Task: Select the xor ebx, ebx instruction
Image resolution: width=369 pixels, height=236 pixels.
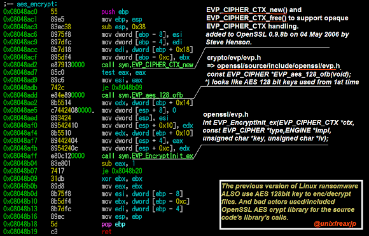Action: pos(122,178)
